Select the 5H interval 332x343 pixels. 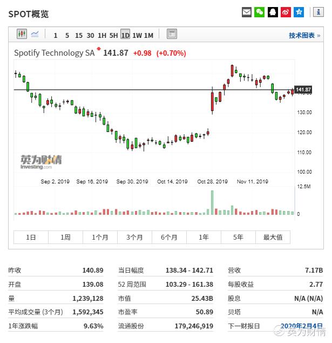[113, 36]
